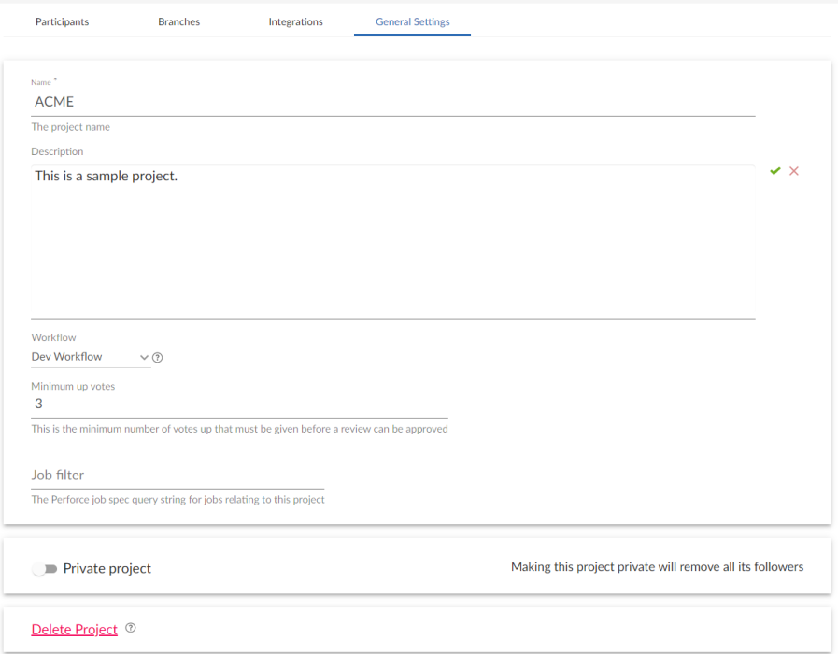The width and height of the screenshot is (838, 654).
Task: Click inside the project description text area
Action: coord(374,234)
